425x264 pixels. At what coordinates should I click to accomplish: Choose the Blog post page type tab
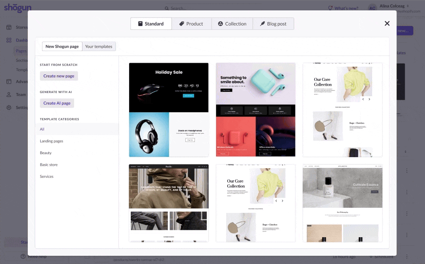[x=273, y=24]
